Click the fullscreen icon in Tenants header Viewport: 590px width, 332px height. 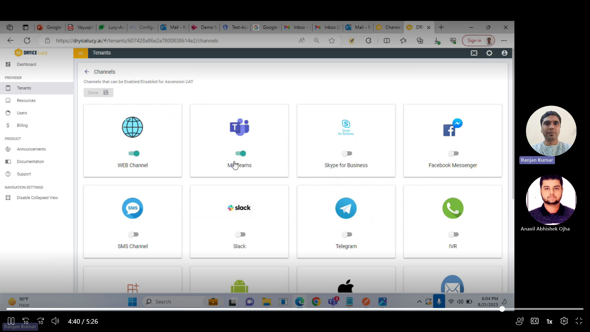point(474,53)
